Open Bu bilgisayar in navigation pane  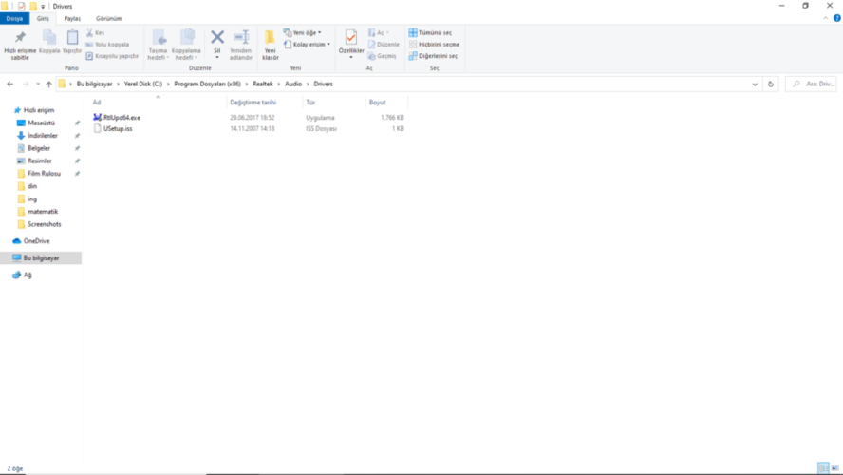point(41,258)
